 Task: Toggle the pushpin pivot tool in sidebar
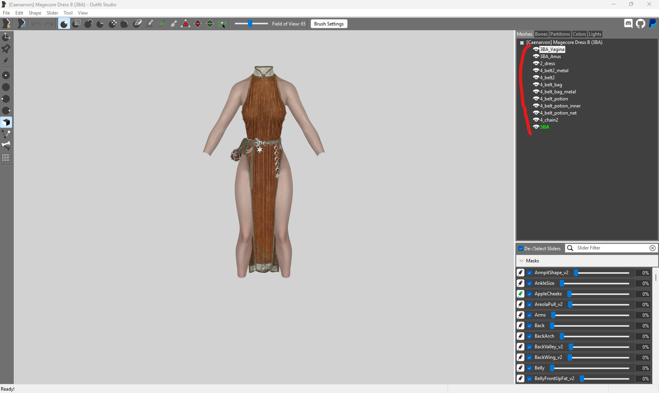[x=6, y=49]
